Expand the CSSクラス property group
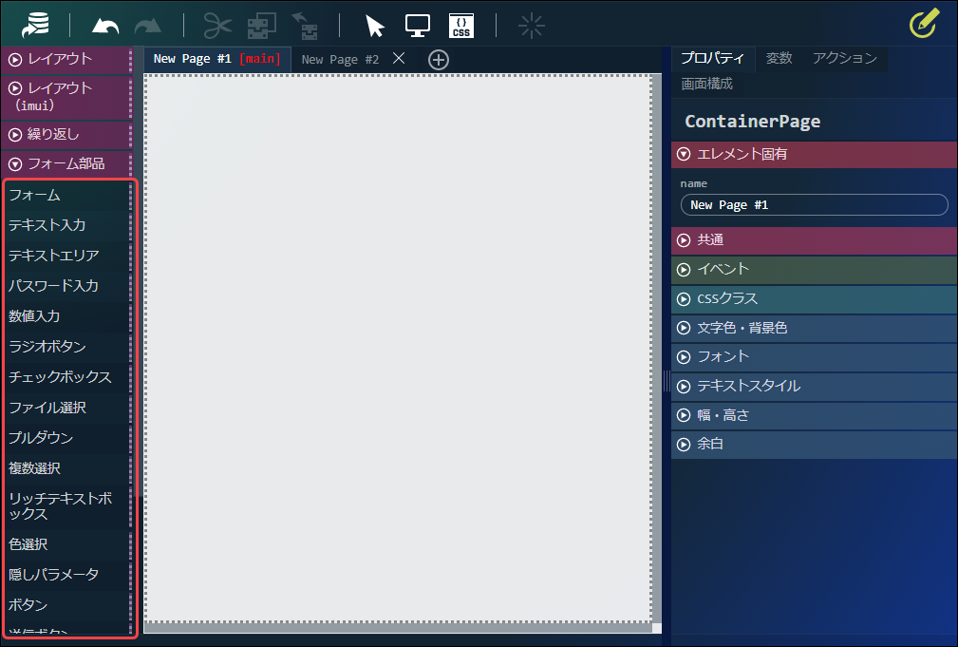958x647 pixels. (814, 299)
